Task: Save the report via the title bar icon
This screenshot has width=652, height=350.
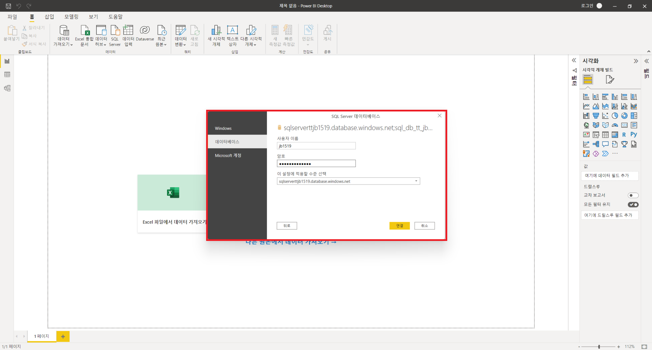Action: point(8,6)
